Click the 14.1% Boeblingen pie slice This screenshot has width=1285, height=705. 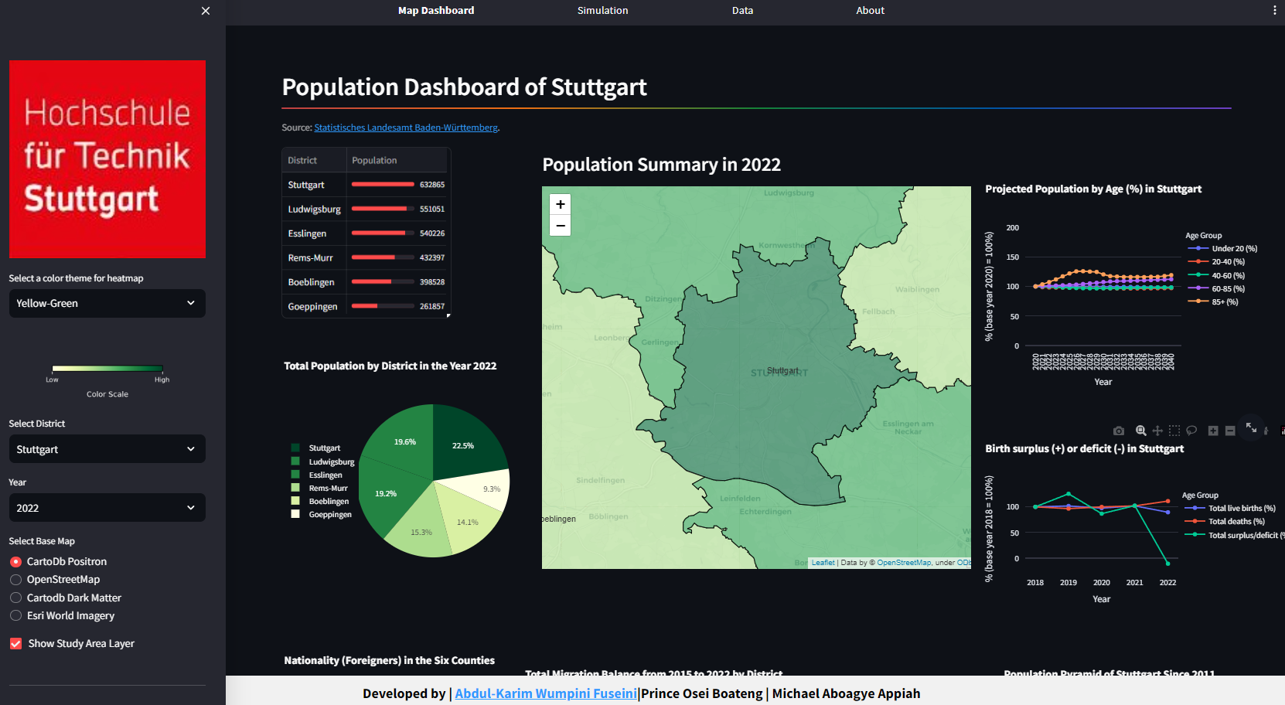466,519
